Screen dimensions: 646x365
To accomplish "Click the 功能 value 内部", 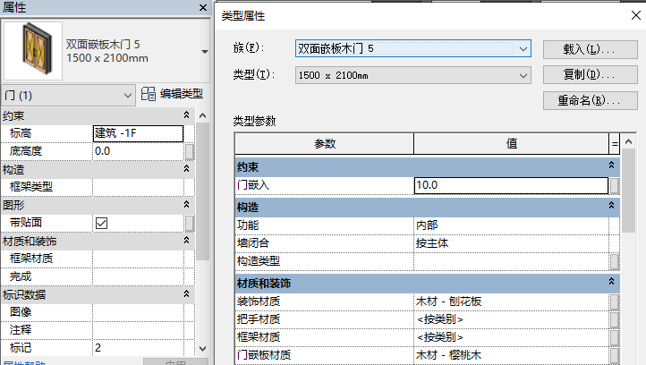I will (x=511, y=225).
